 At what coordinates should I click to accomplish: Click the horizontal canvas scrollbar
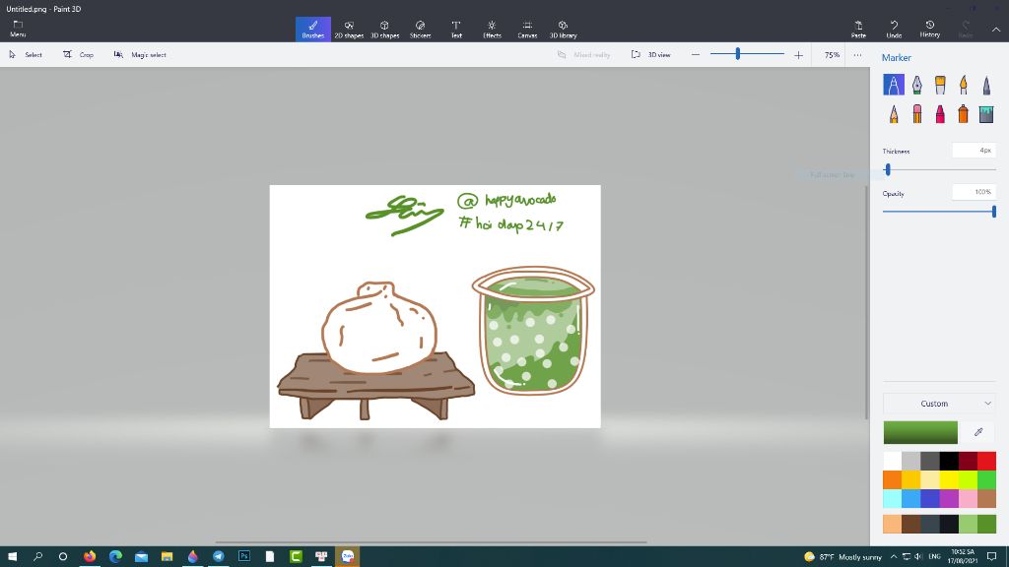click(431, 542)
